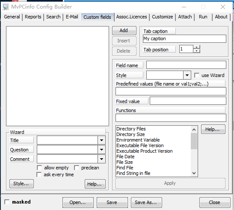Open the Assoc.Licences tab
Viewport: 234px width, 210px height.
(131, 17)
